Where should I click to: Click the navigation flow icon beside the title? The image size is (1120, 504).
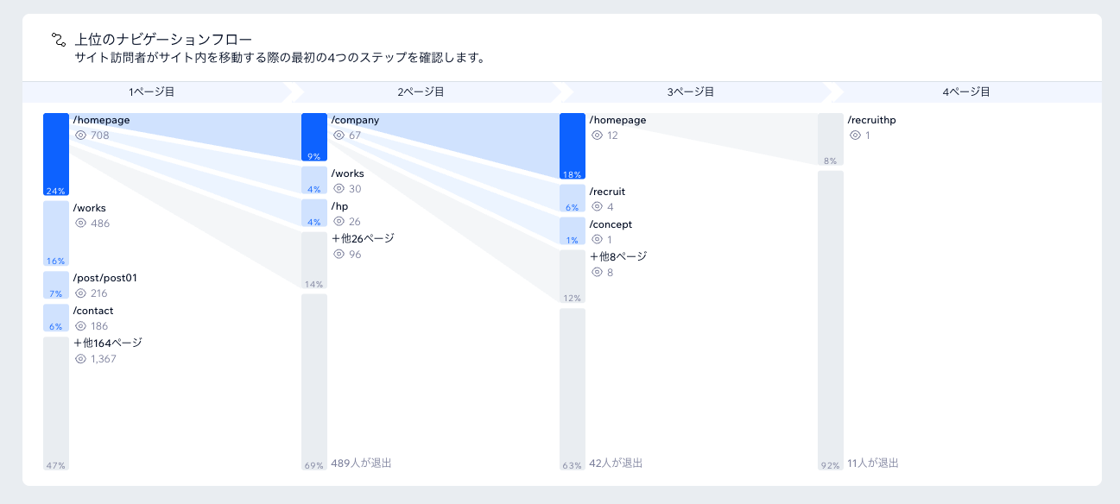point(59,40)
